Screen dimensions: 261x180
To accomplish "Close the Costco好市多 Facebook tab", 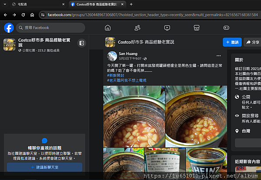I will tap(122, 4).
